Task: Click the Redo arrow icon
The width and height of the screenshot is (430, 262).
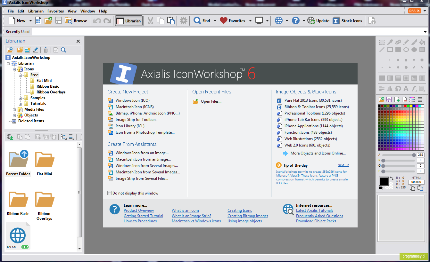Action: click(107, 21)
